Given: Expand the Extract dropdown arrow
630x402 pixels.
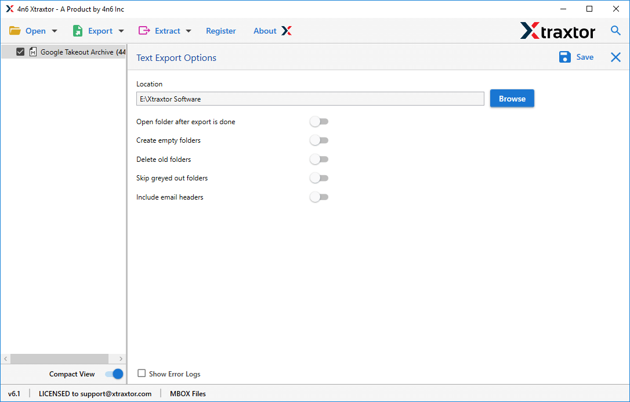Looking at the screenshot, I should pyautogui.click(x=189, y=31).
